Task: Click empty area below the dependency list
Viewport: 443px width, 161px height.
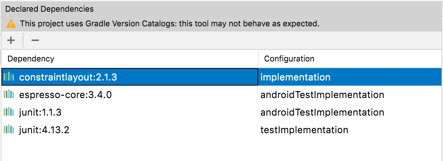Action: pos(221,149)
